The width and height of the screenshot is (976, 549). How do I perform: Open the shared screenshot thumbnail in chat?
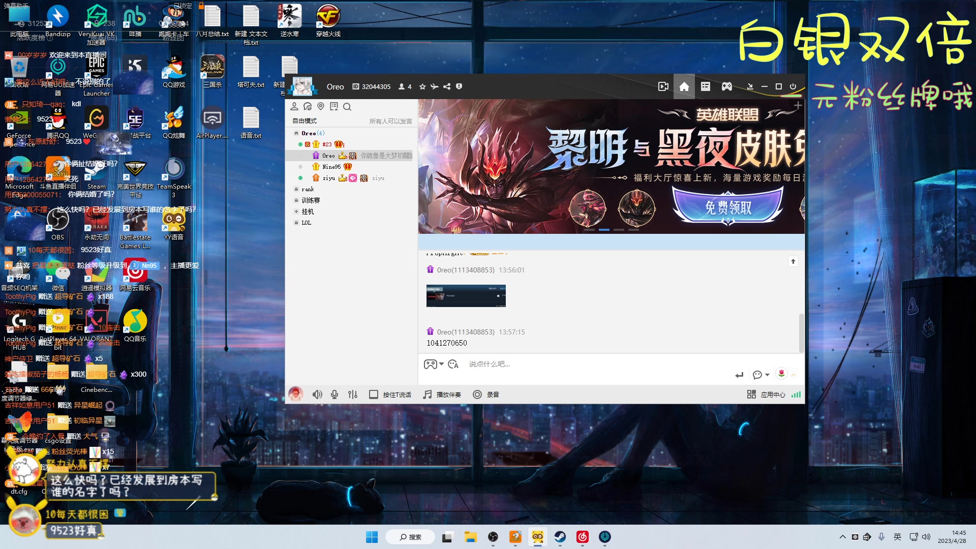click(x=466, y=296)
